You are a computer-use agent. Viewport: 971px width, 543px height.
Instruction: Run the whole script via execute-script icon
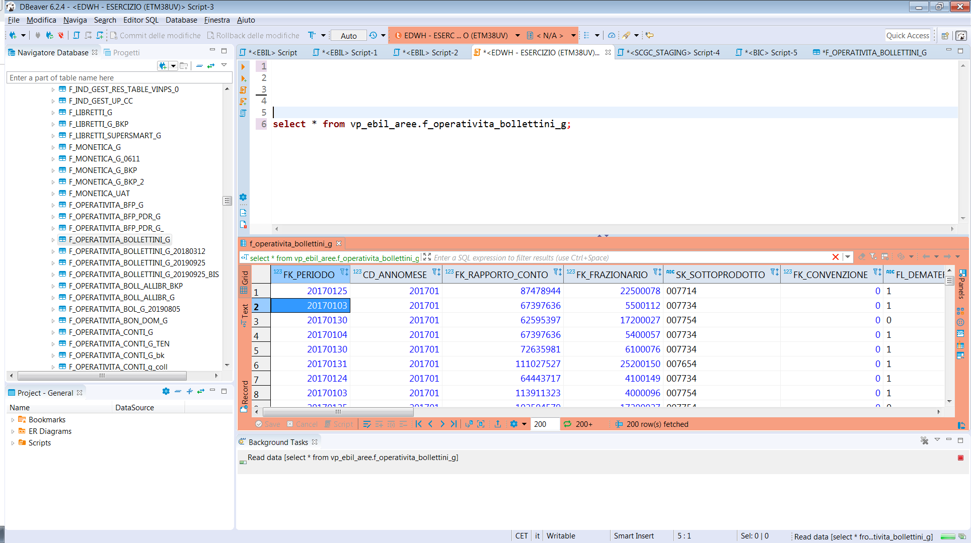(243, 89)
